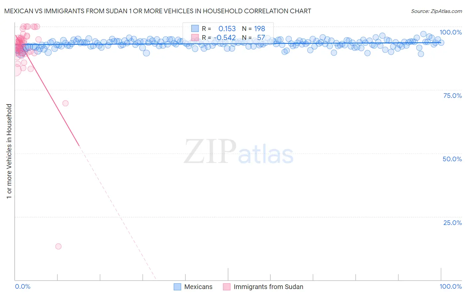This screenshot has width=466, height=296.
Task: Click the pink data point near 70 percent
Action: point(65,103)
